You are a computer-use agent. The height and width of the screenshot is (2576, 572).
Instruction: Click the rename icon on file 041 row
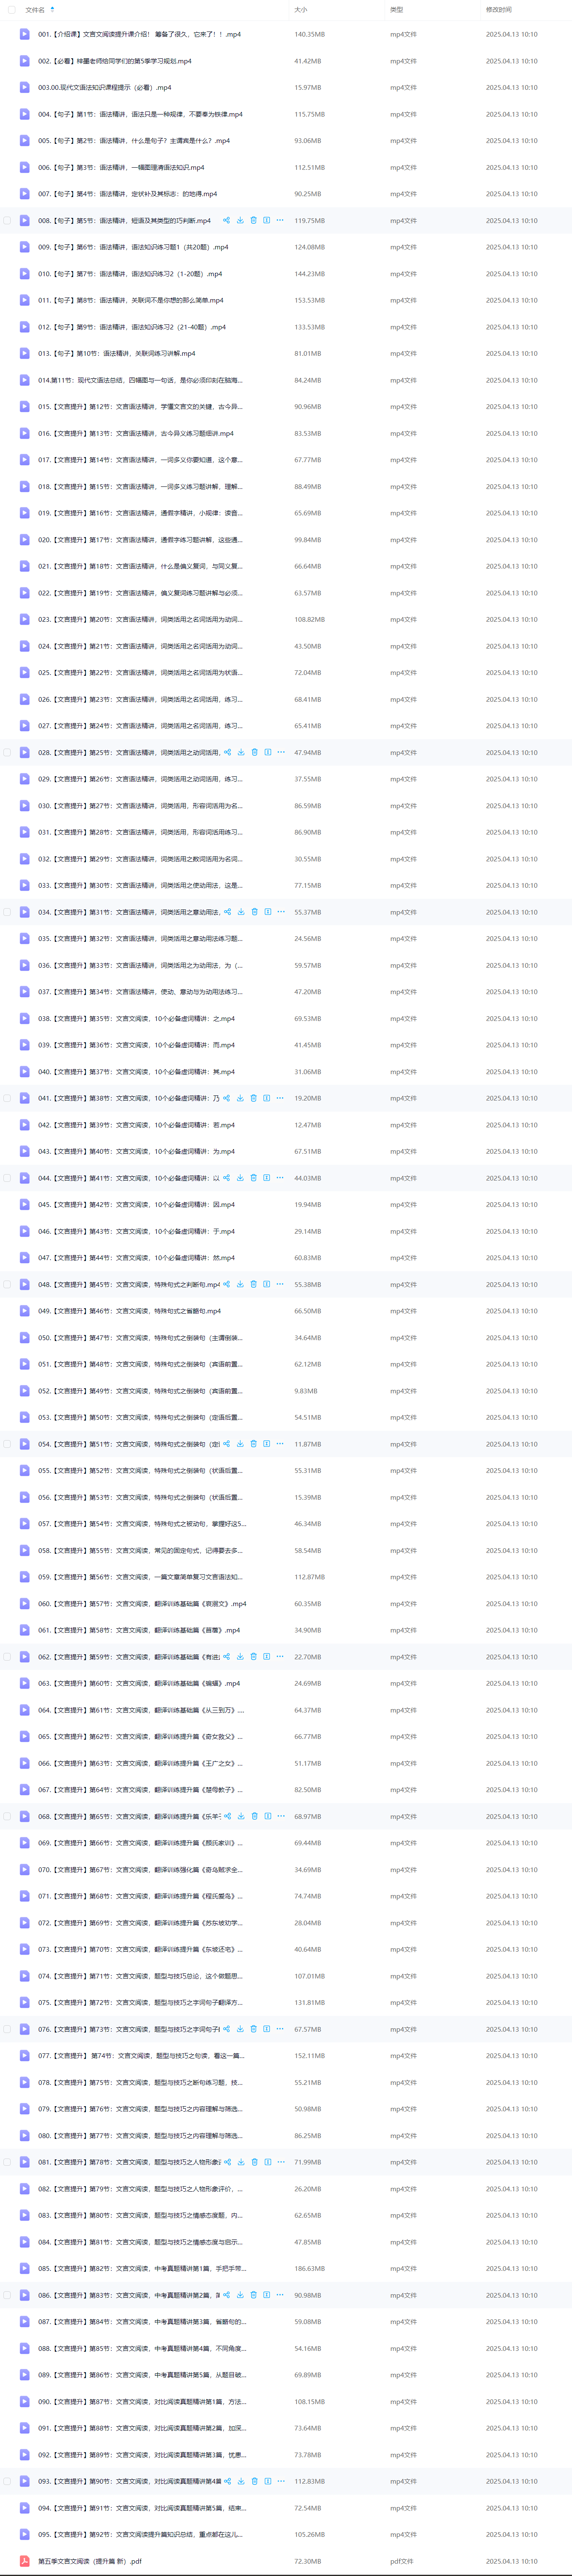266,1098
